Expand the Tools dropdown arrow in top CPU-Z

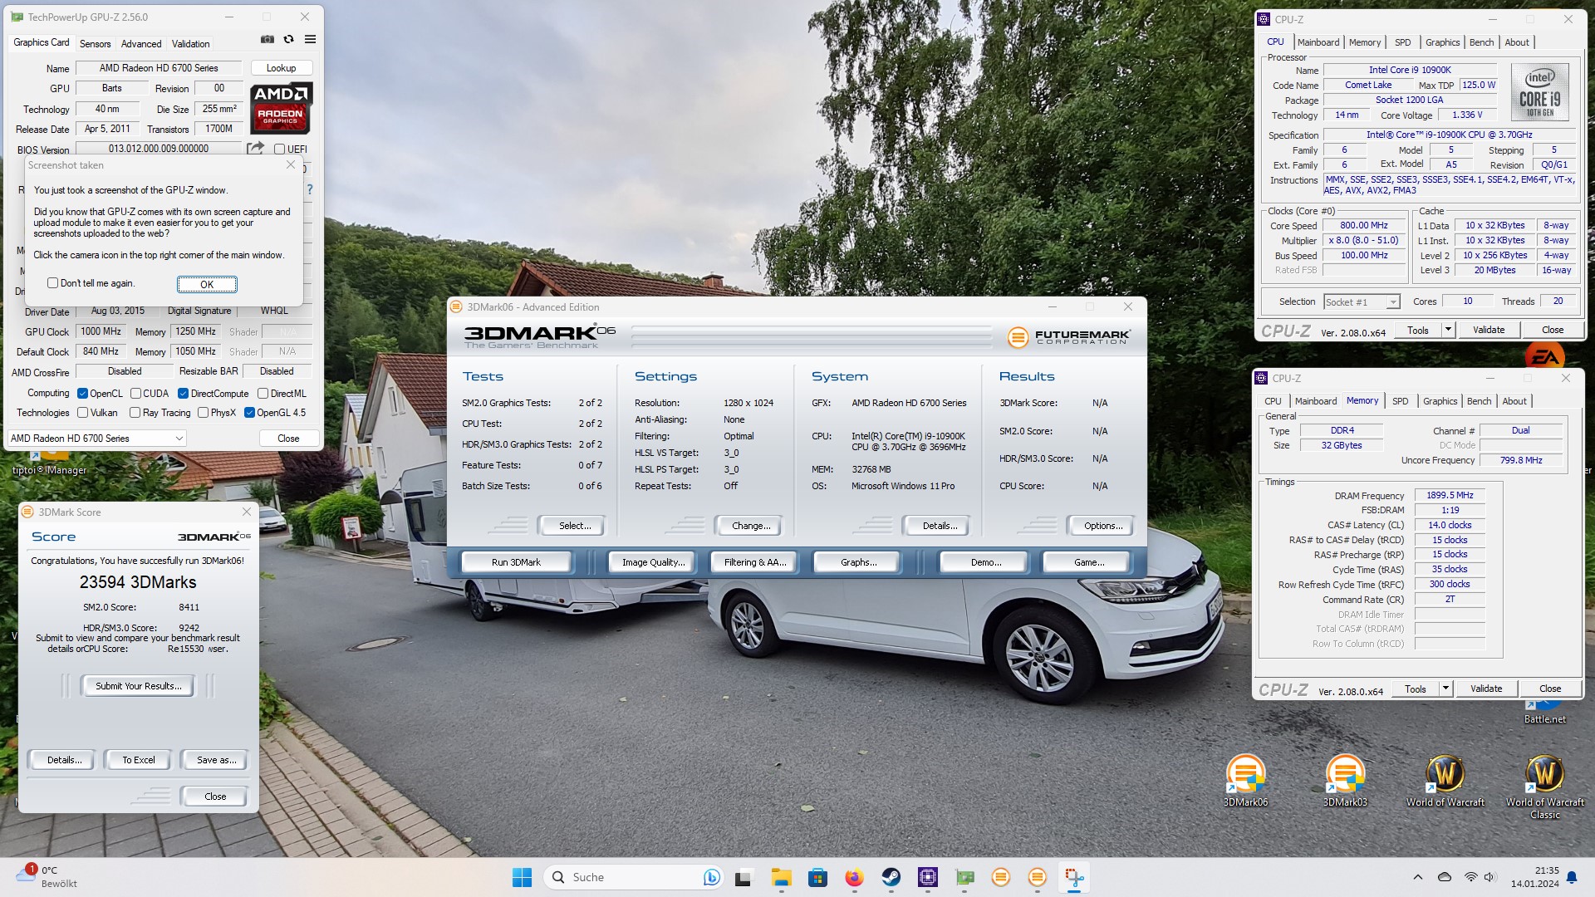click(x=1448, y=330)
